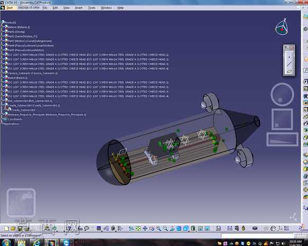Select the Pan tool
This screenshot has width=308, height=246.
tap(145, 229)
